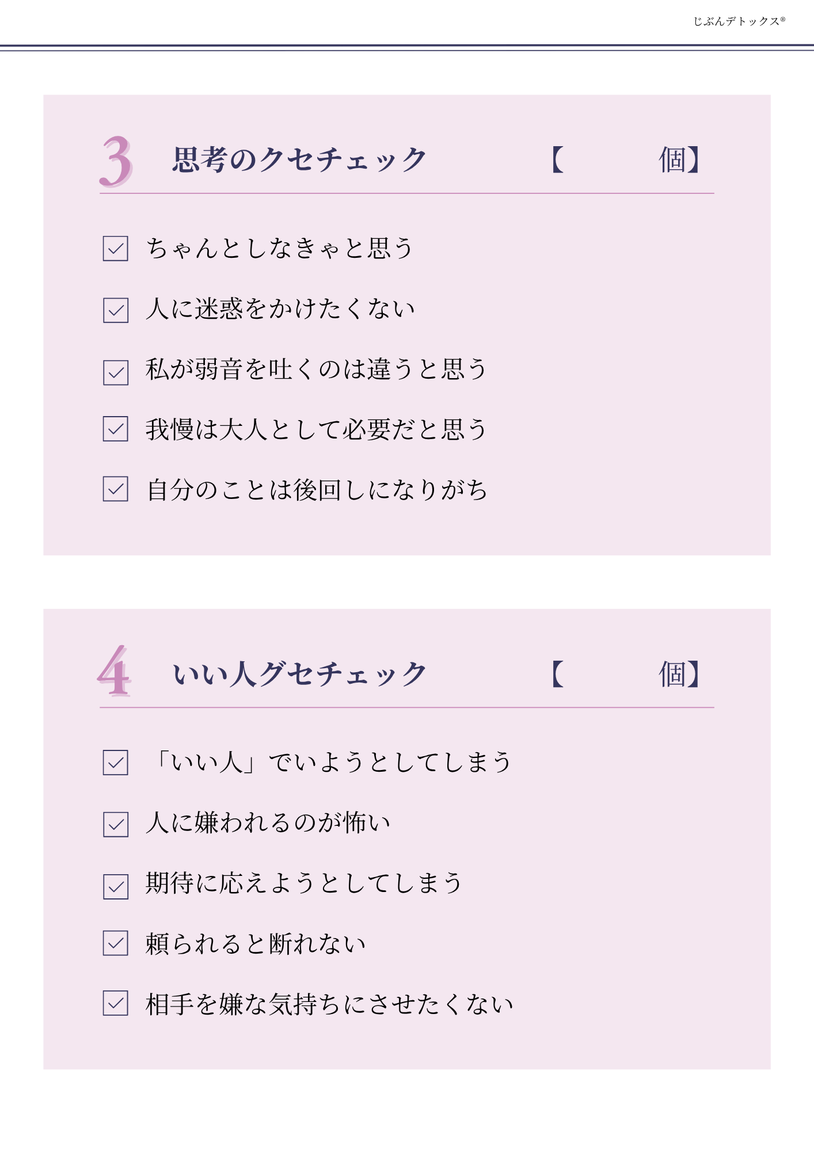Click the 個 count blank for 思考のクセチェック

click(610, 159)
